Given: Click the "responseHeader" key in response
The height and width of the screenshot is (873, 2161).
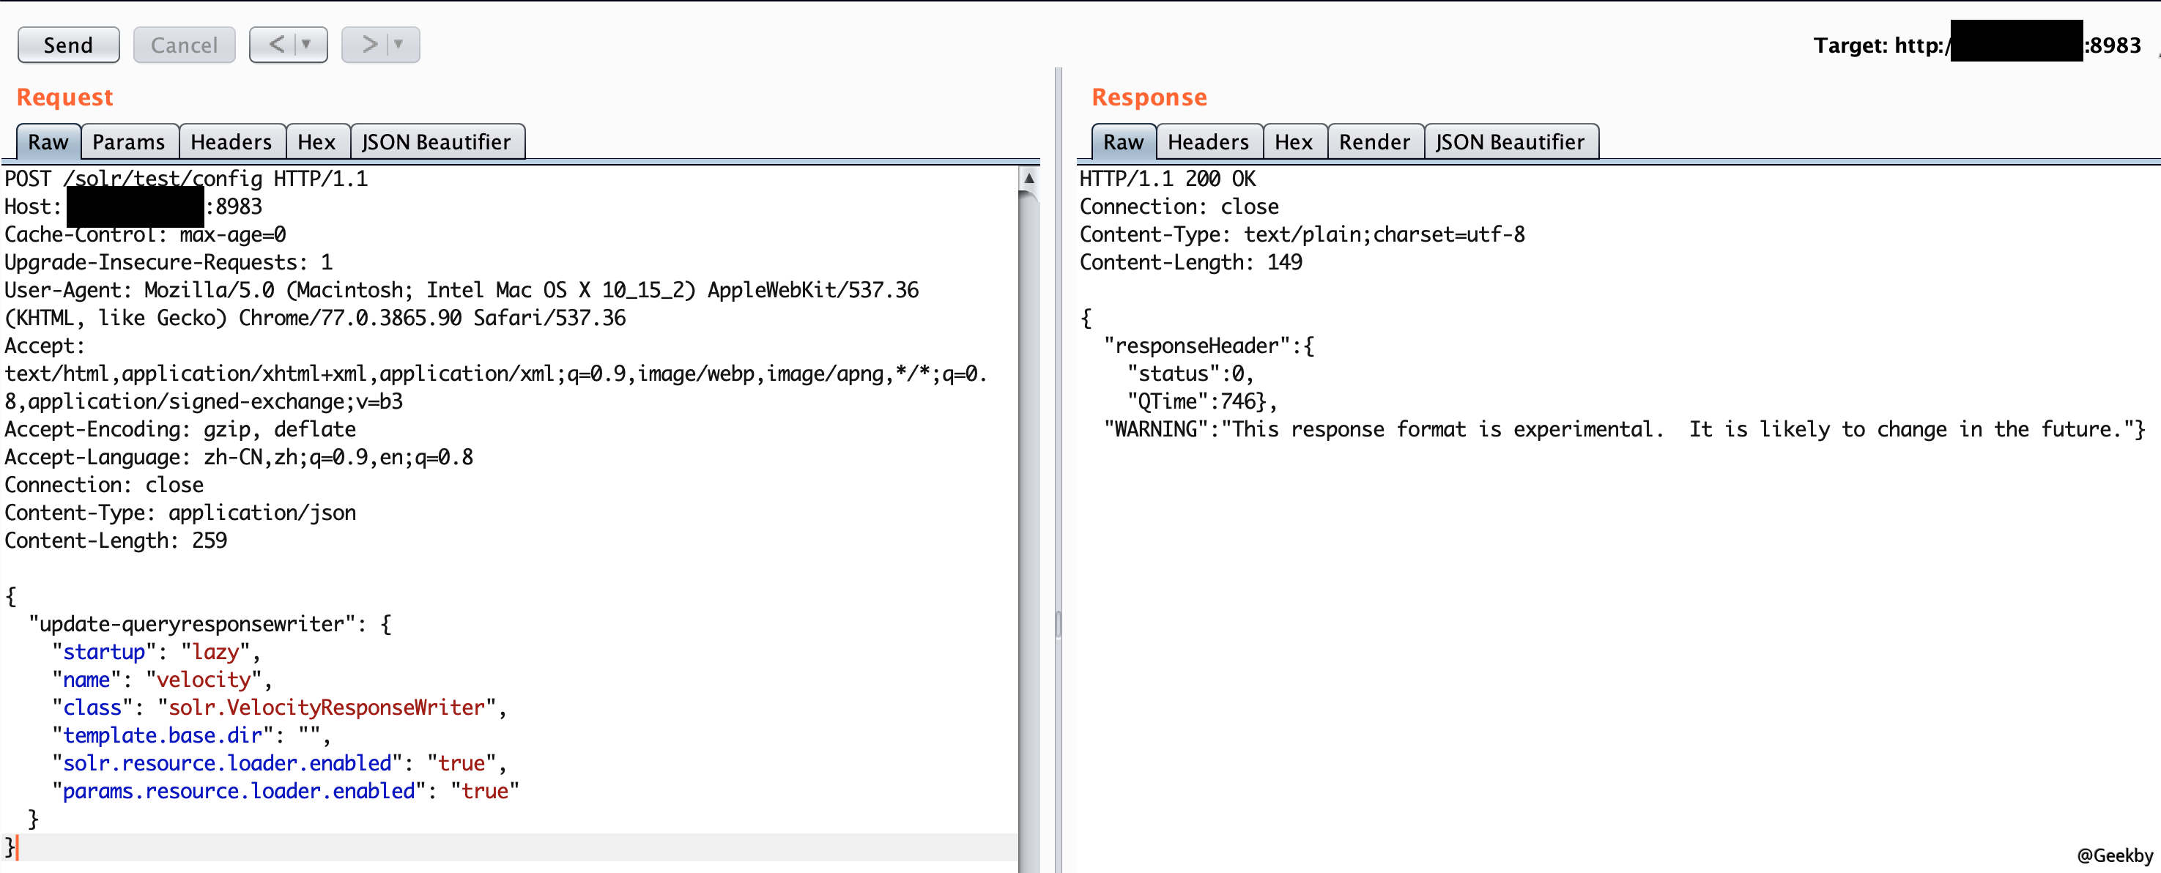Looking at the screenshot, I should tap(1197, 346).
